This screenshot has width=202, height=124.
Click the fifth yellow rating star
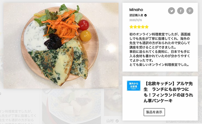(147, 27)
